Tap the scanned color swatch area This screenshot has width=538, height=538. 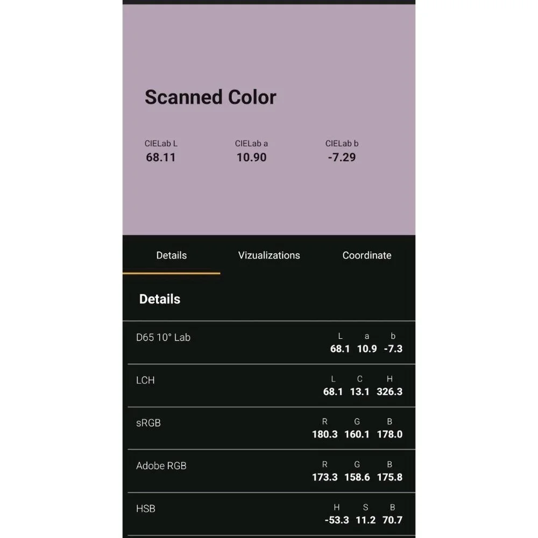[269, 119]
